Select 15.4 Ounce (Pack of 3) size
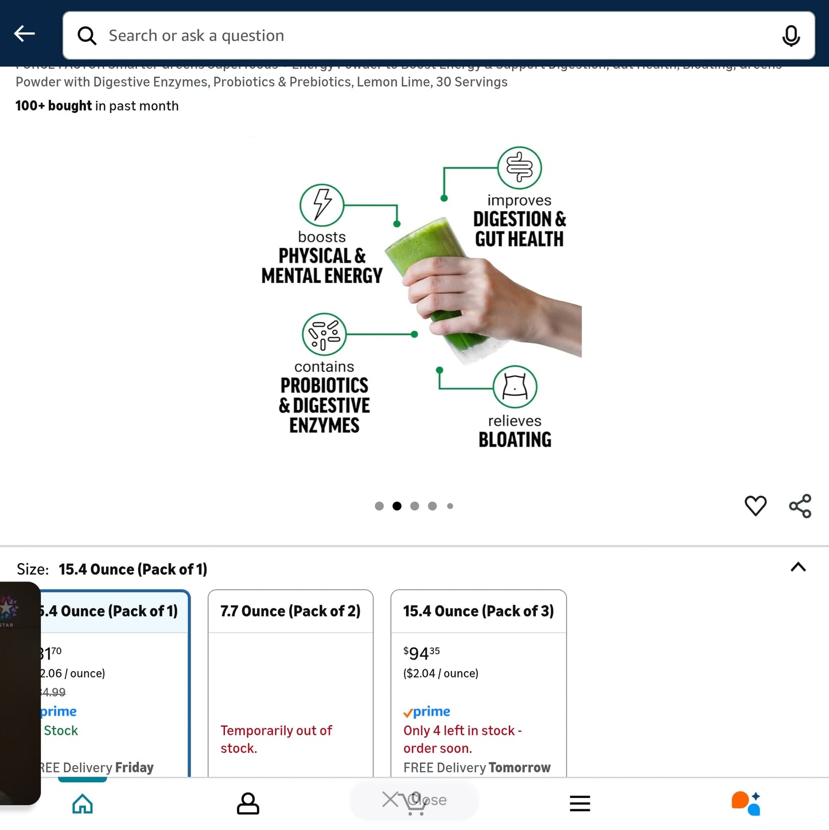This screenshot has height=830, width=829. pos(478,684)
